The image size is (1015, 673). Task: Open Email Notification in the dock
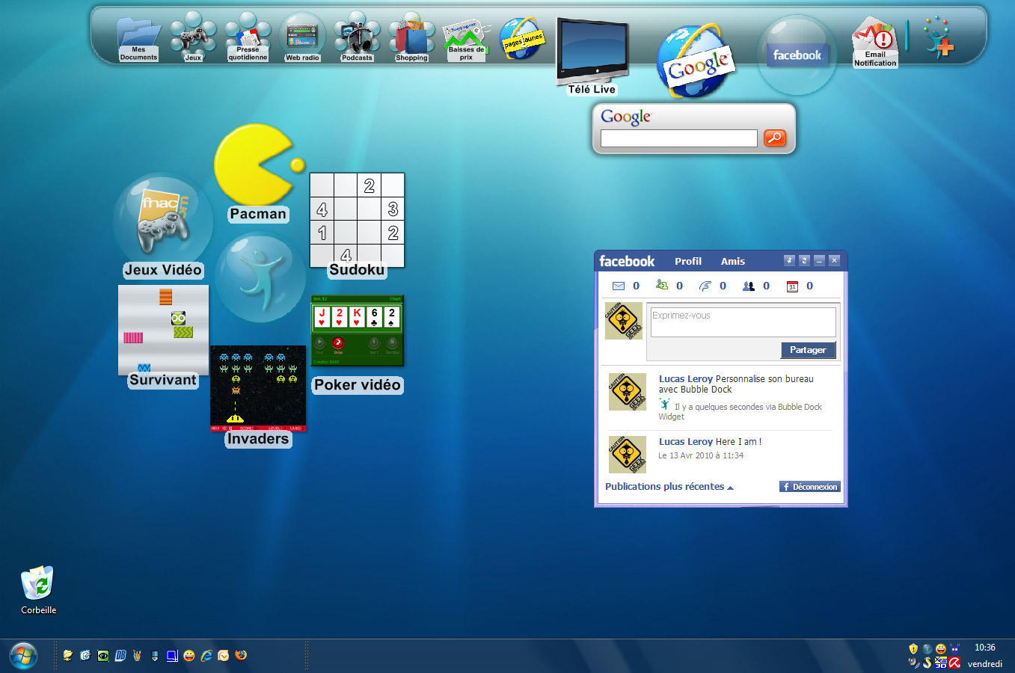875,43
